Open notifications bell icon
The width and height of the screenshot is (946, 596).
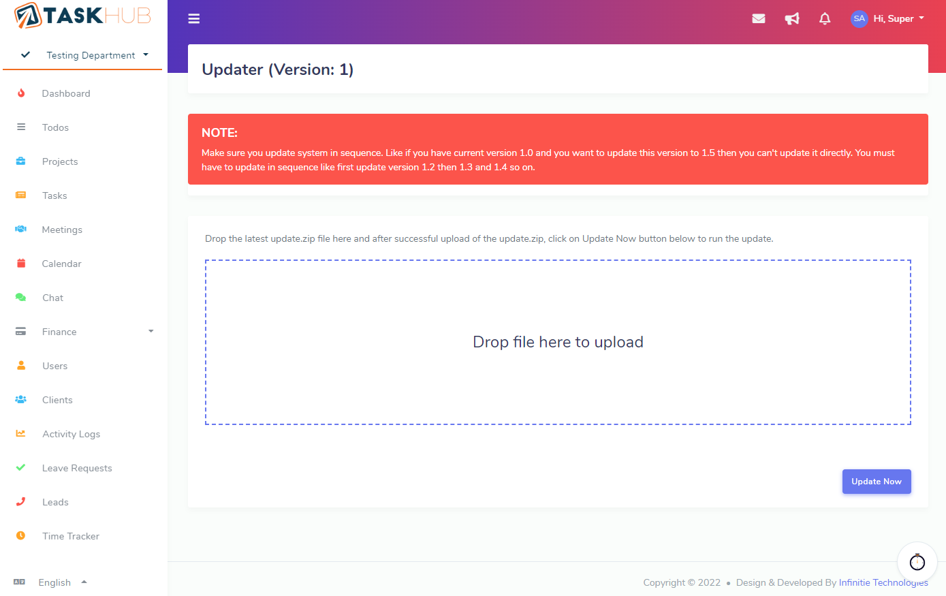pyautogui.click(x=824, y=18)
